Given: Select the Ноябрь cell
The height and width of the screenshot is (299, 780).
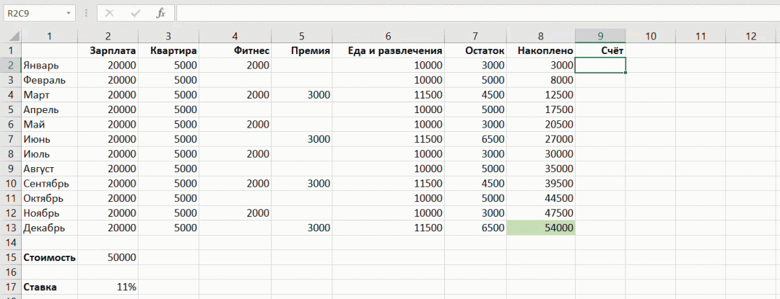Looking at the screenshot, I should coord(49,213).
